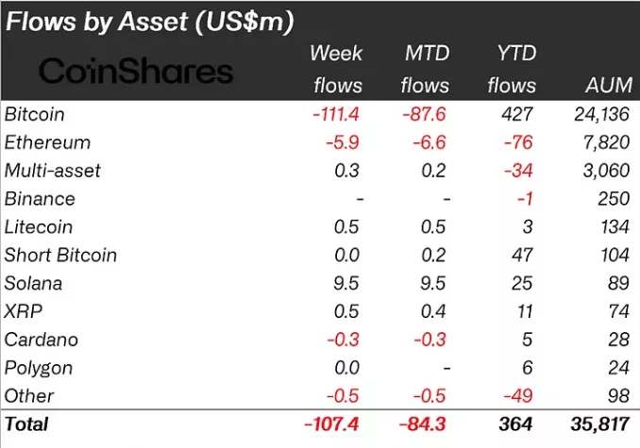
Task: Click the Binance row label
Action: click(40, 199)
